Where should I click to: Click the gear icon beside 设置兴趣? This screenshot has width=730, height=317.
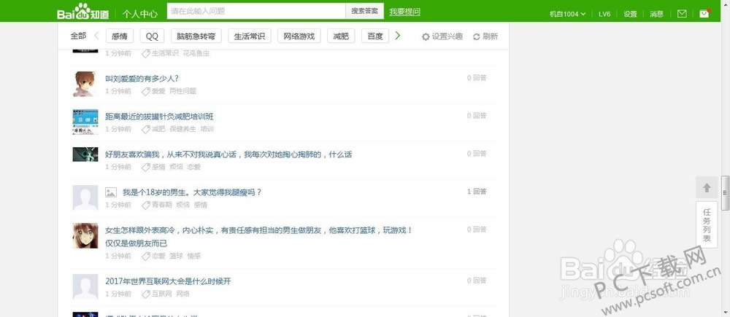(426, 36)
